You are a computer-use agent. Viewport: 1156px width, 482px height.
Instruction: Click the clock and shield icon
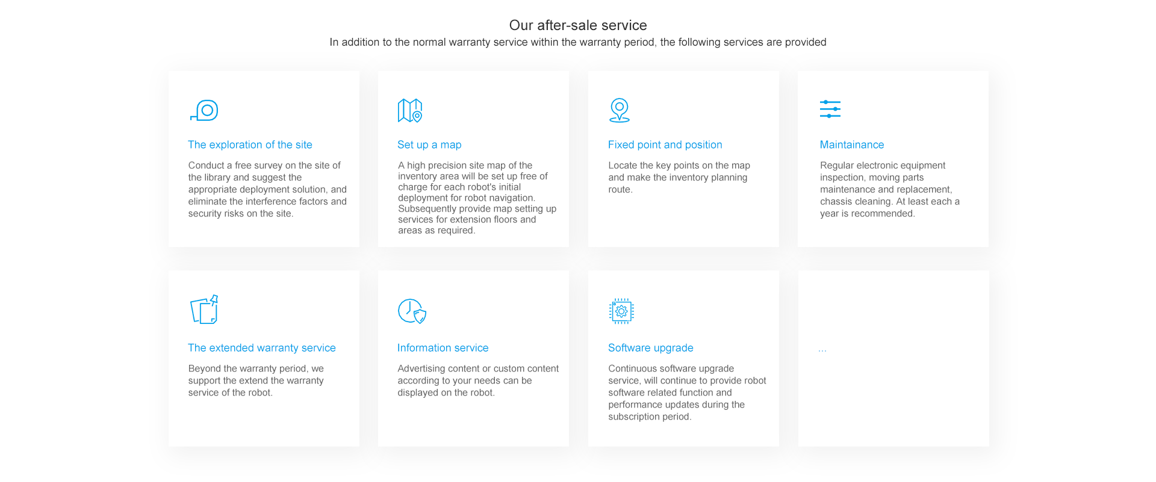tap(412, 311)
